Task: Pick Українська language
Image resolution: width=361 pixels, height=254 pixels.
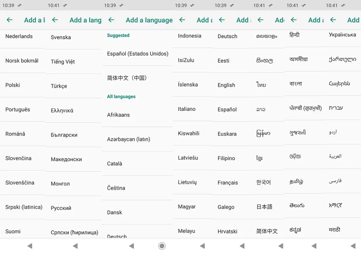Action: pyautogui.click(x=342, y=35)
